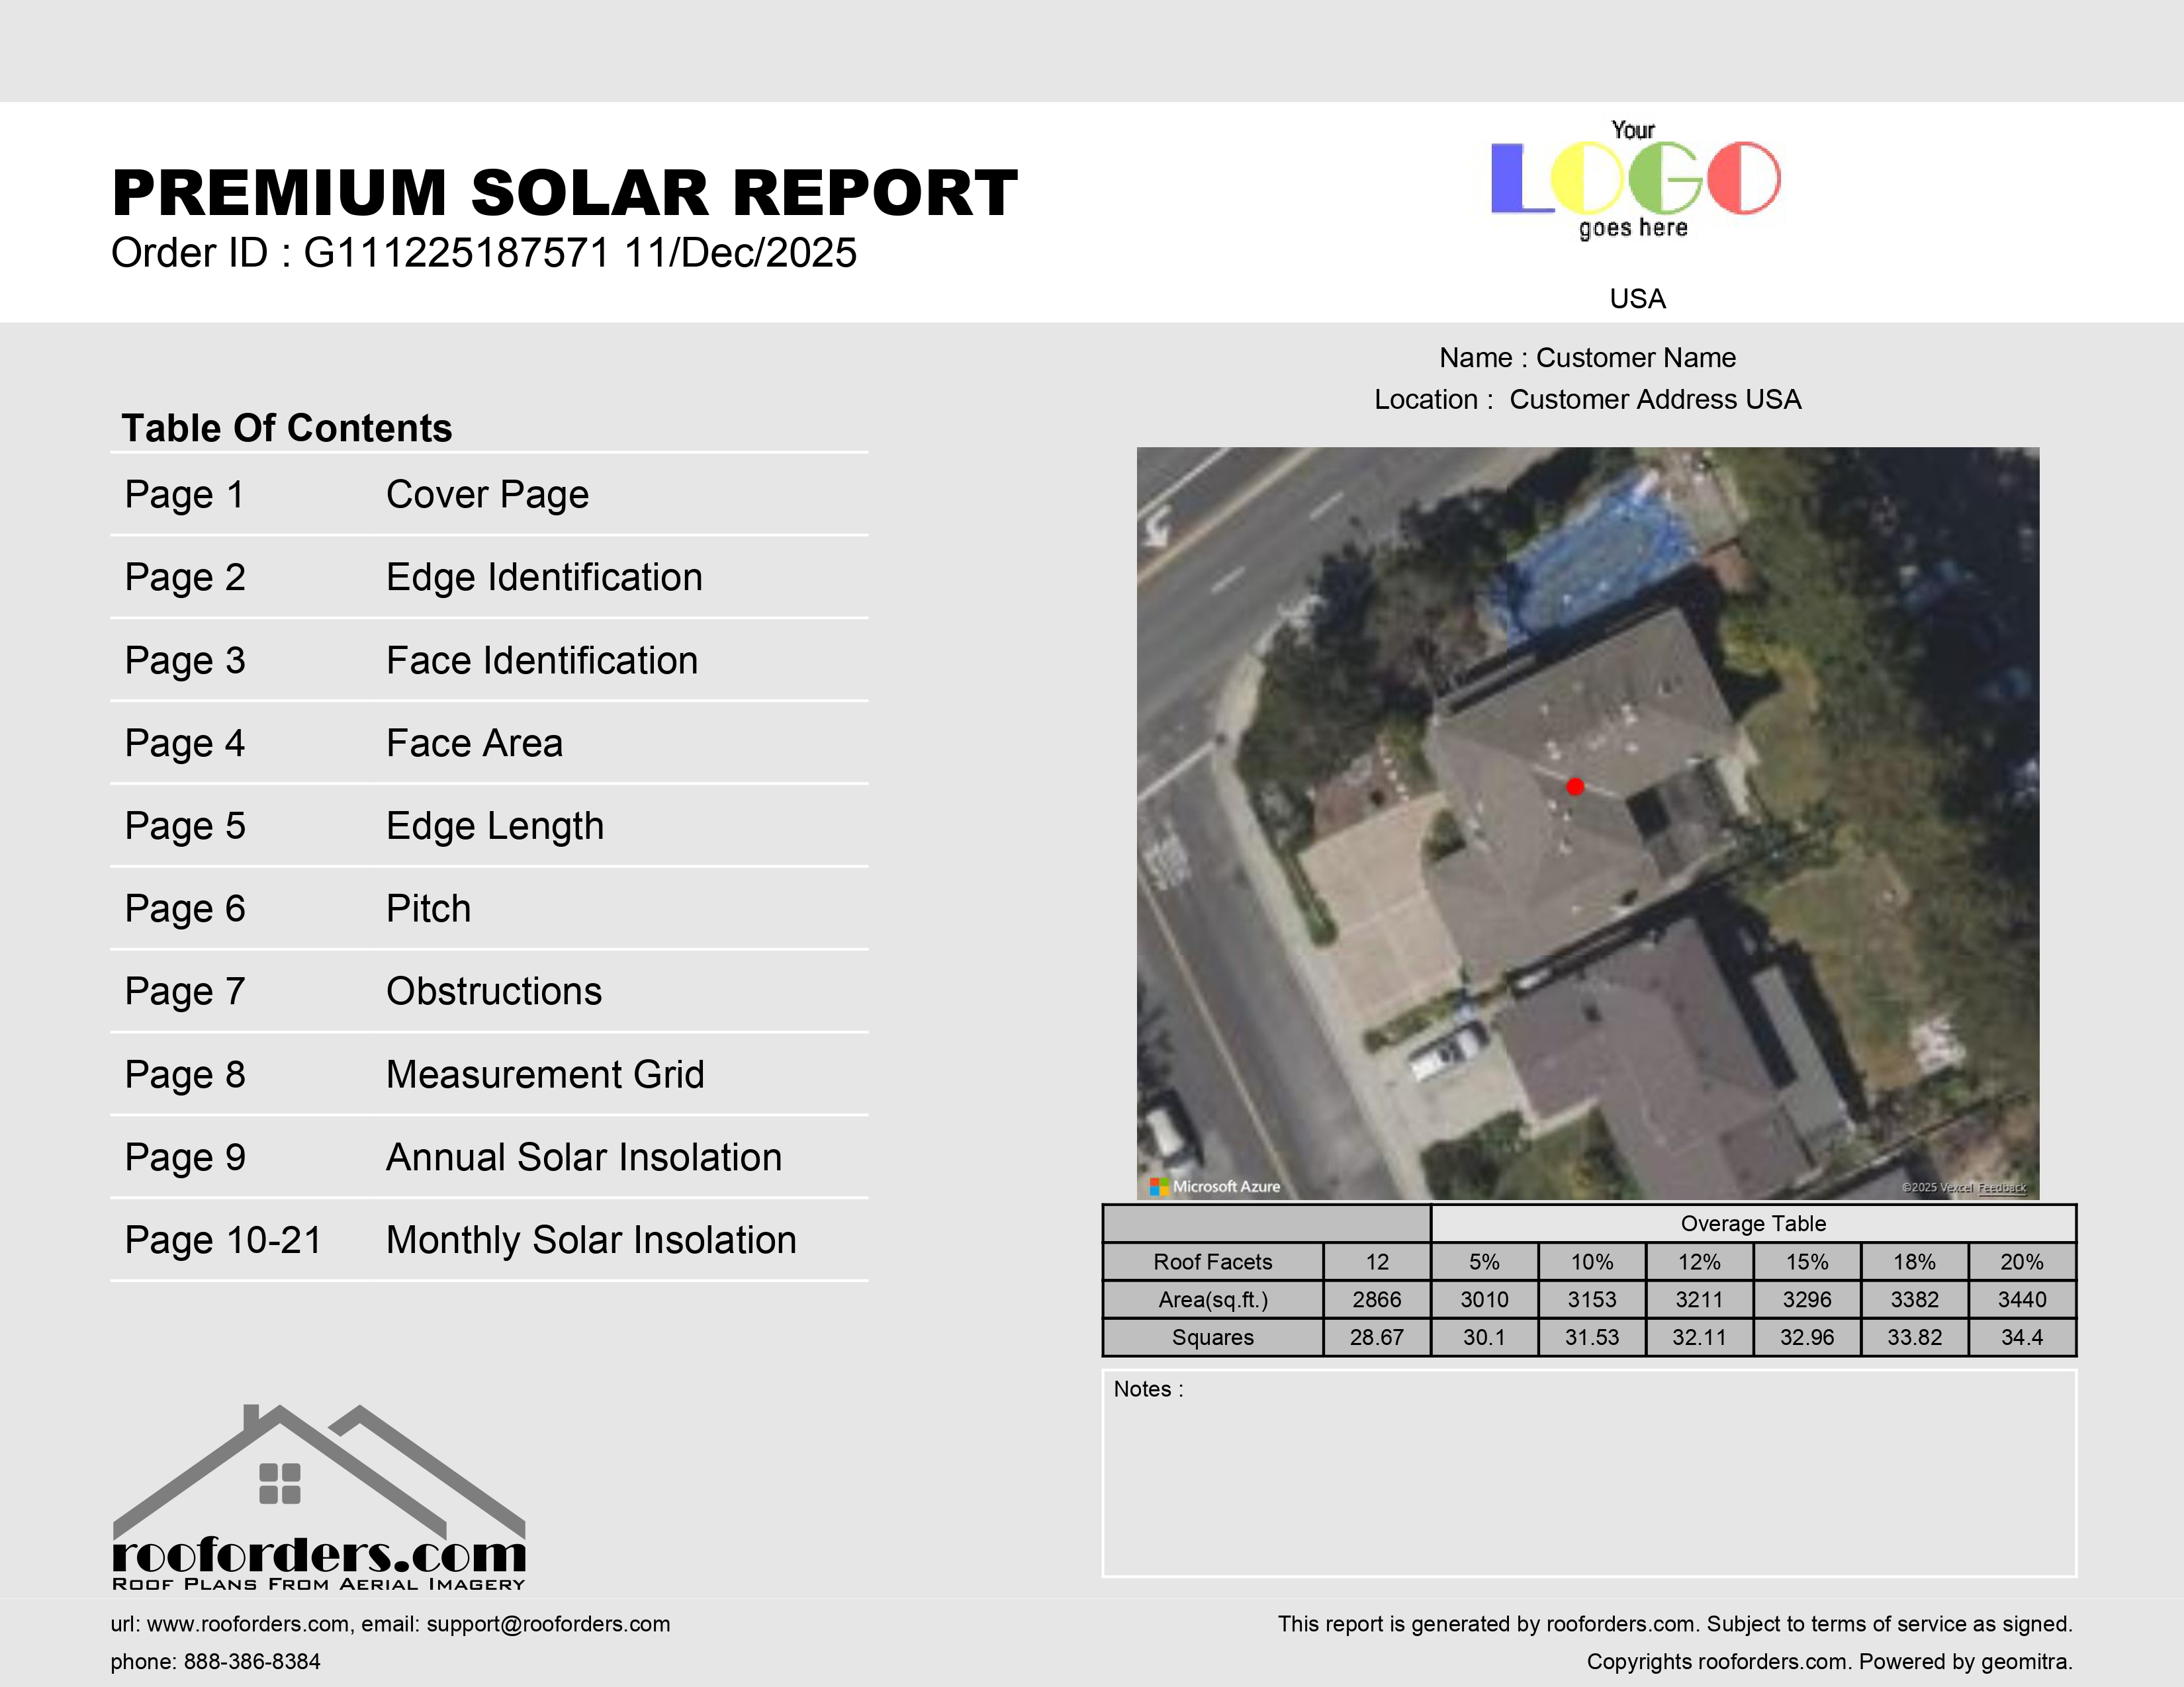Click the 10% overage column header

1592,1261
